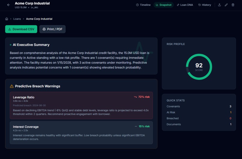Click the Predictive Breach Warnings warning icon
This screenshot has width=242, height=159.
(x=12, y=86)
